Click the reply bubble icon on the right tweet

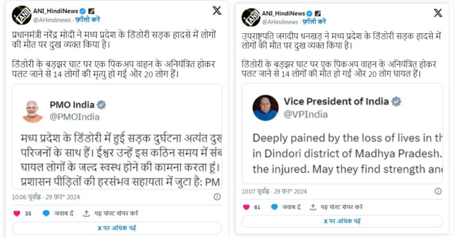[274, 207]
